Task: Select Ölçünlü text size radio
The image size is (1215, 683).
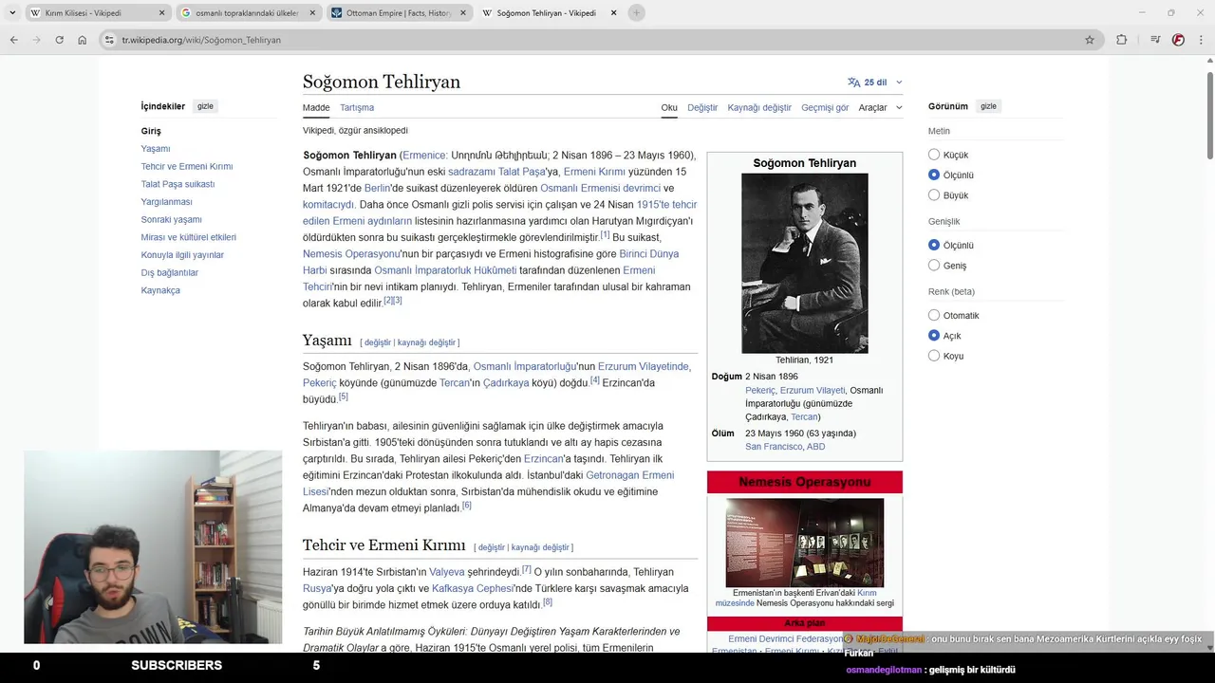Action: [934, 175]
